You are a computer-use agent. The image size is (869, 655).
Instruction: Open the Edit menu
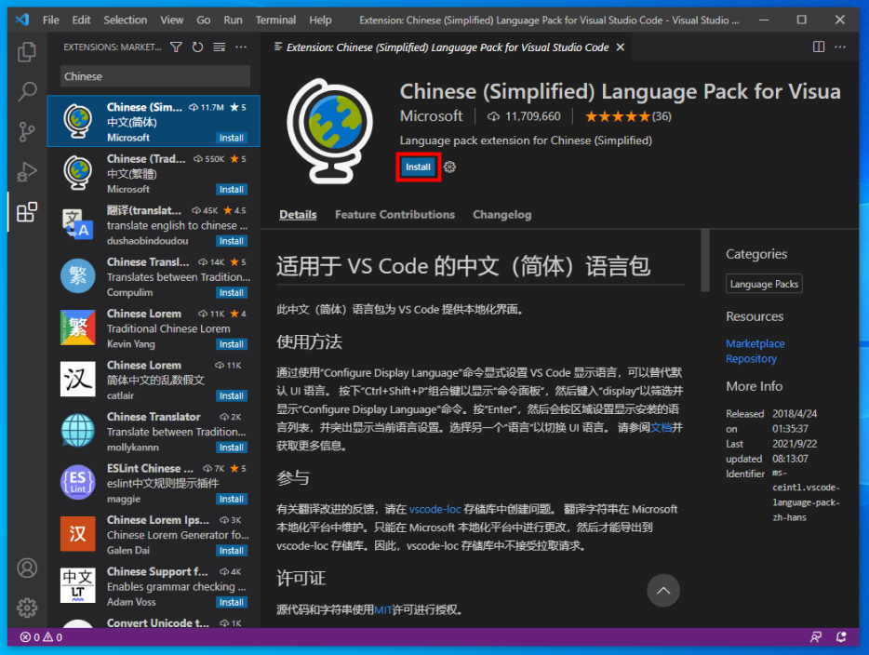coord(81,20)
